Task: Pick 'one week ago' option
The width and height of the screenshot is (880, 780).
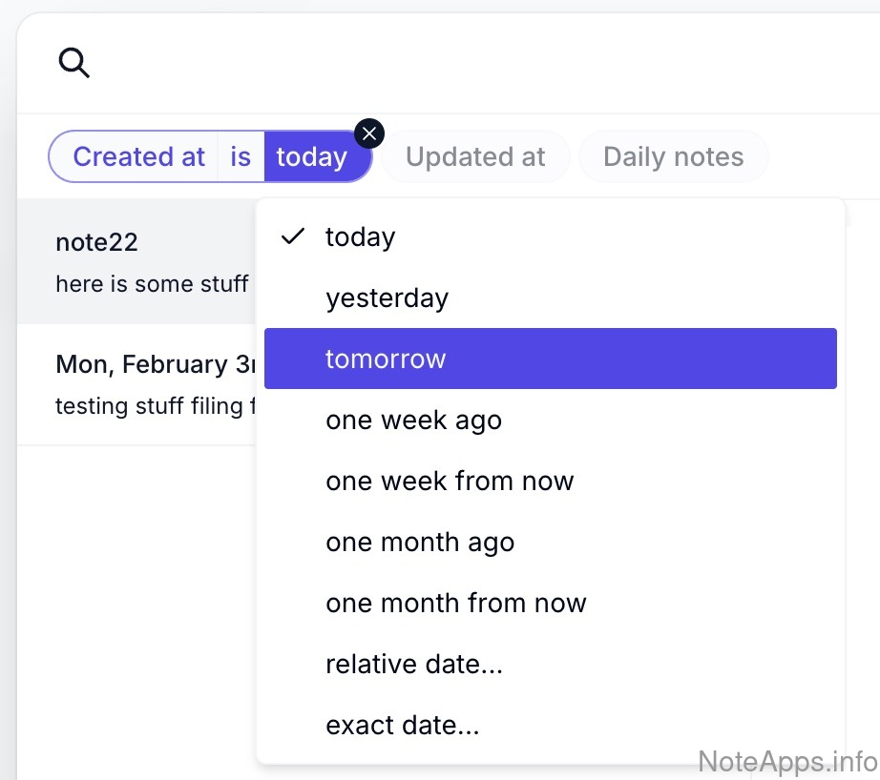Action: (413, 421)
